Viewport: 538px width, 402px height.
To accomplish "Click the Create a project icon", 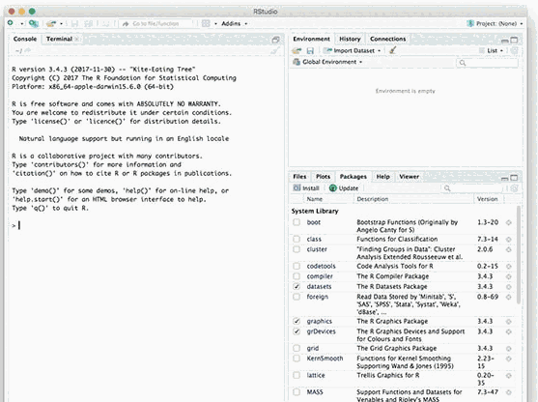I will [x=34, y=23].
